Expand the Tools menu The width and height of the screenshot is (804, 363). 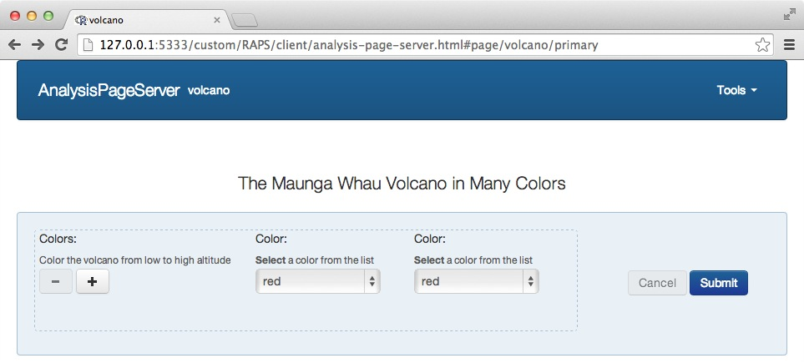pyautogui.click(x=736, y=90)
